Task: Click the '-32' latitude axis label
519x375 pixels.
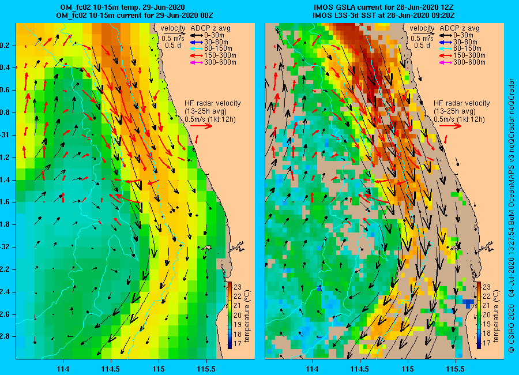Action: point(5,247)
